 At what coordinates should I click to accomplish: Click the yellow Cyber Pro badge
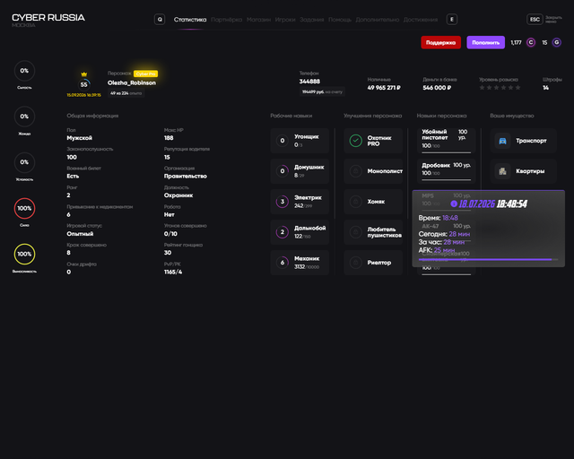[x=145, y=74]
